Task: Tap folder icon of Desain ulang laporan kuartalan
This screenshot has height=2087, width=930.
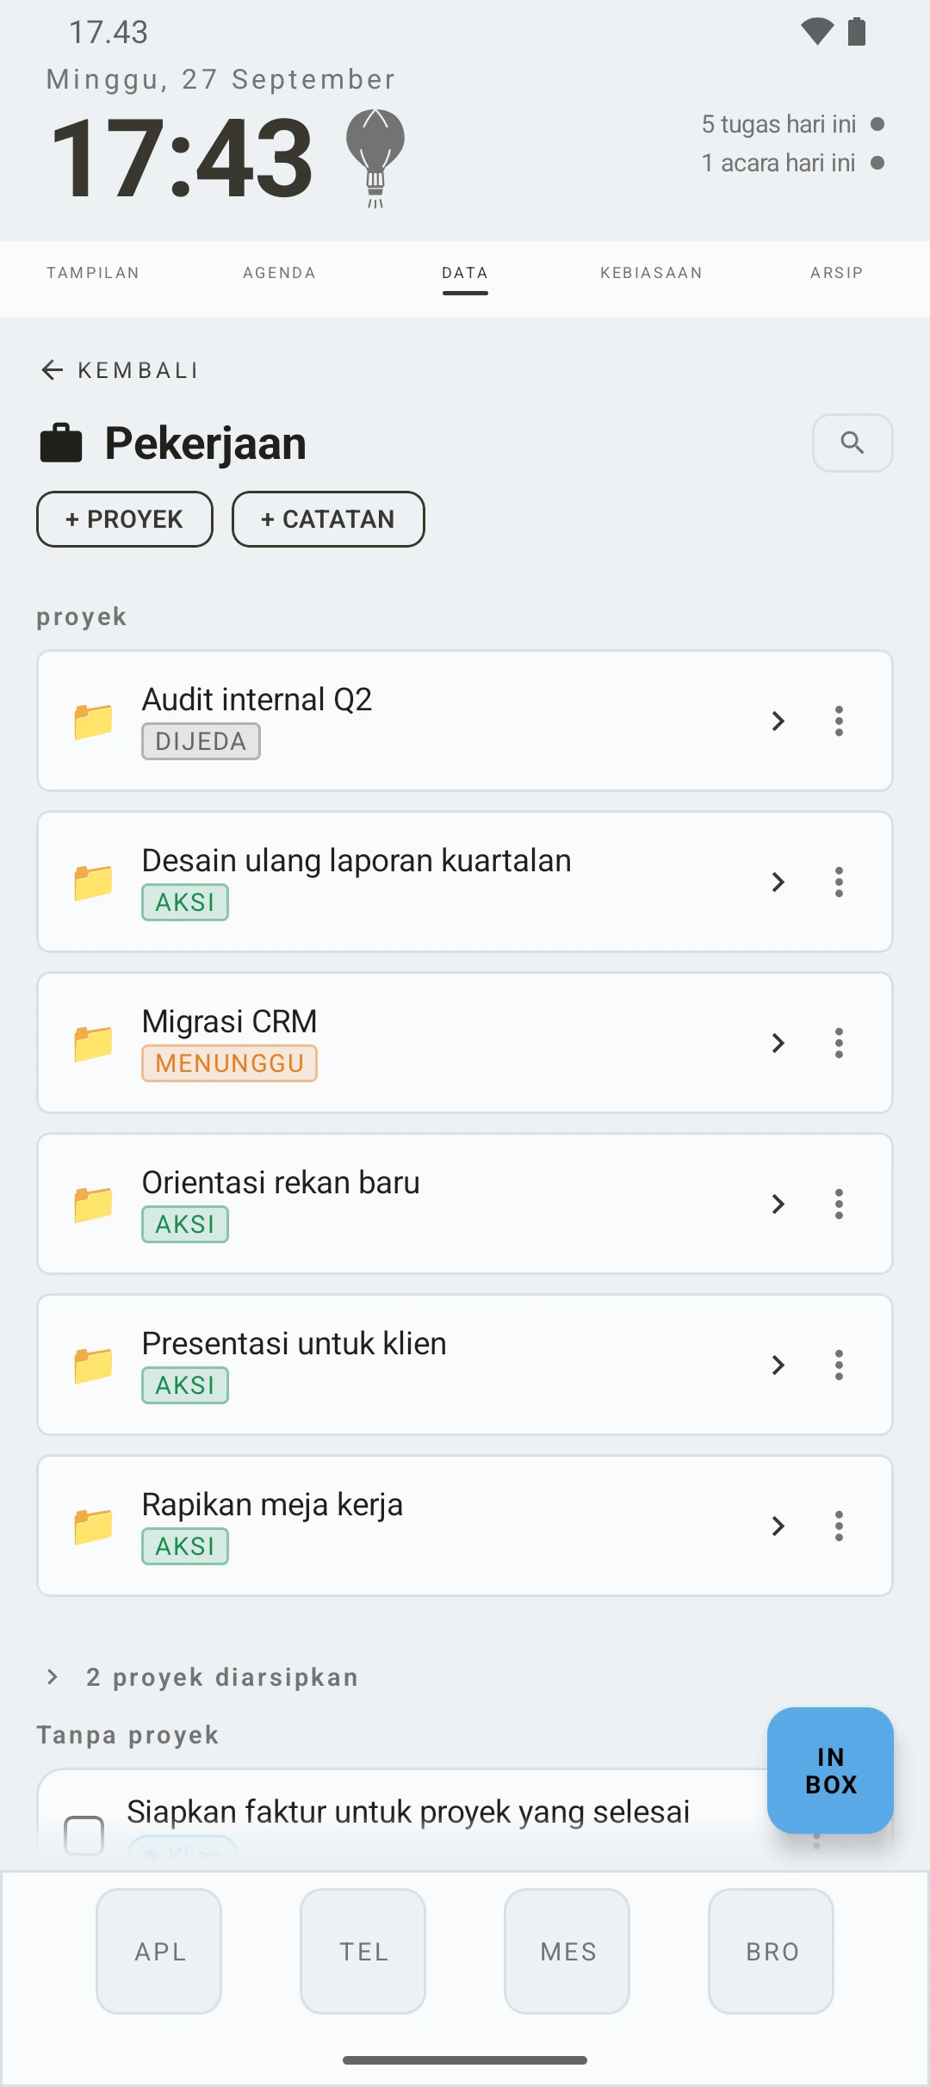Action: 93,882
